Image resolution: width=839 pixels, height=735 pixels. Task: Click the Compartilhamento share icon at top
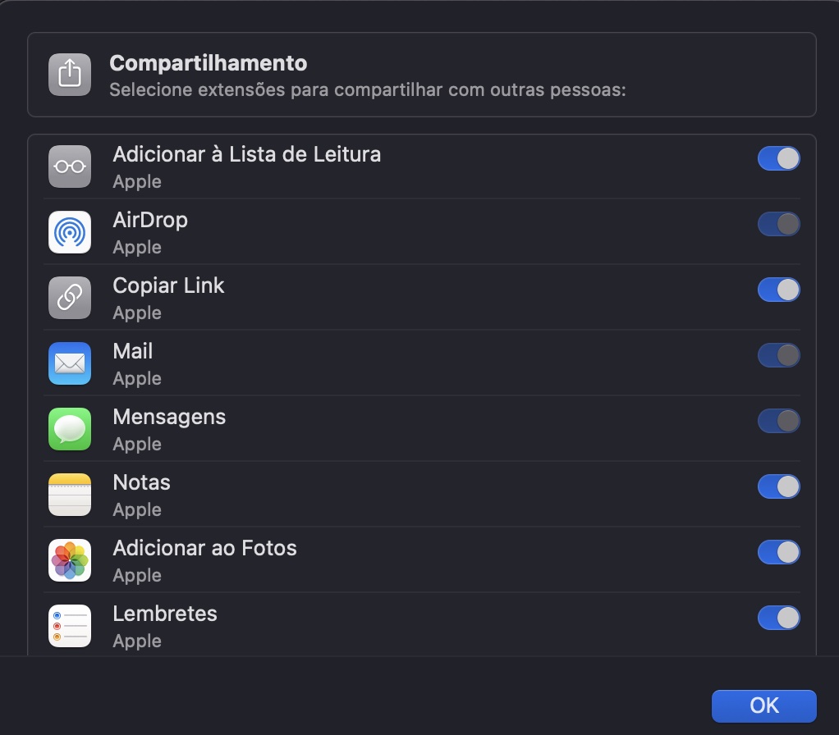pyautogui.click(x=69, y=73)
